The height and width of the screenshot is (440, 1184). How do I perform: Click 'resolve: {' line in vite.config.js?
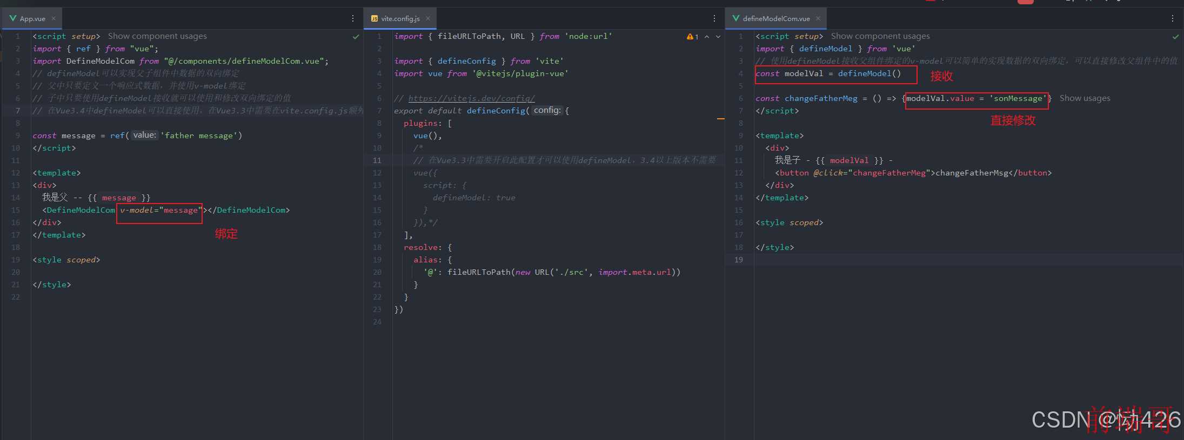(427, 247)
